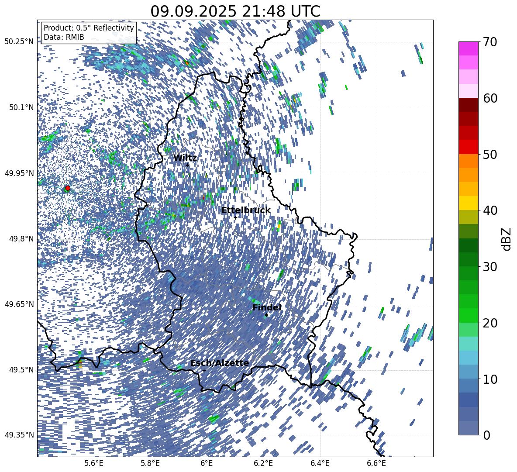
Task: Click the 10 tick label on colorbar
Action: click(x=490, y=379)
